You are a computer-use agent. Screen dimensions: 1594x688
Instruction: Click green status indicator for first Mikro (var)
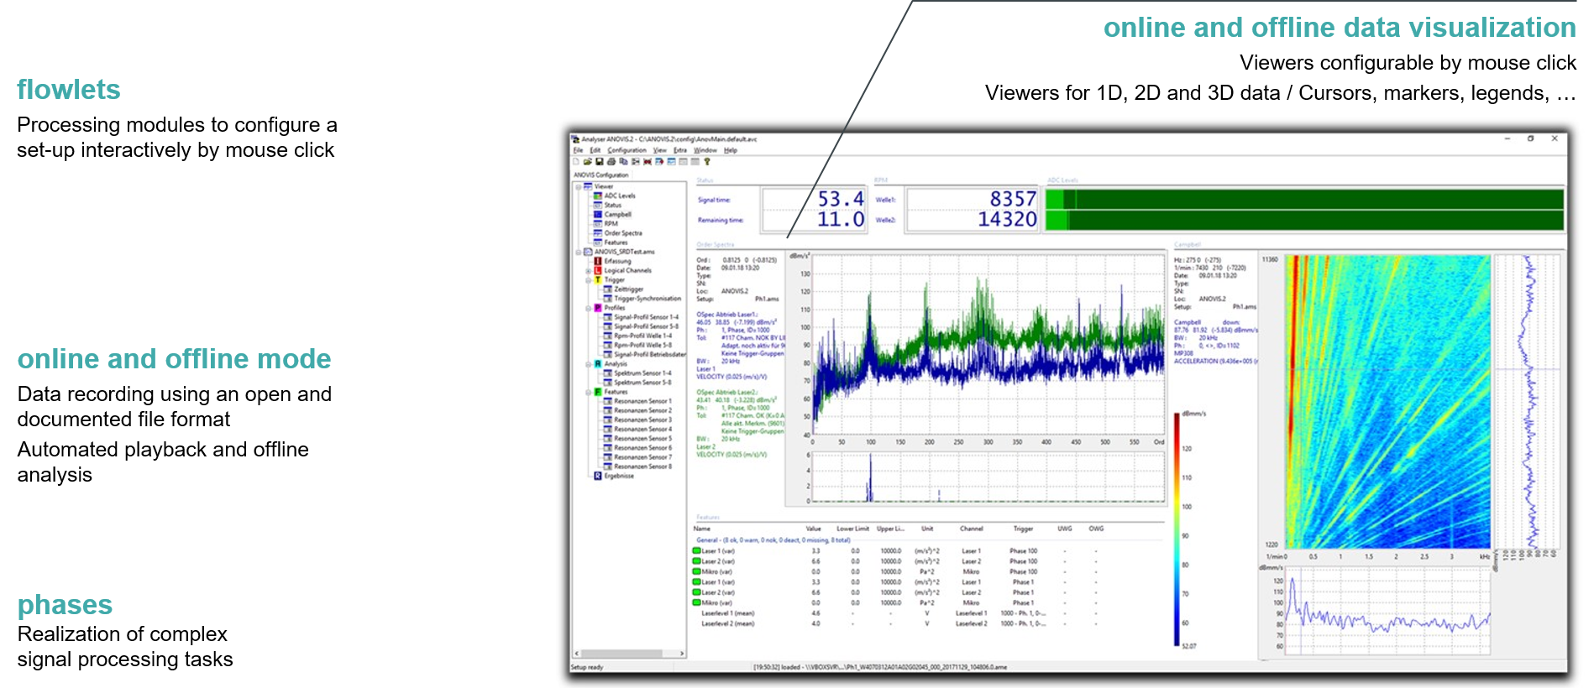click(696, 571)
